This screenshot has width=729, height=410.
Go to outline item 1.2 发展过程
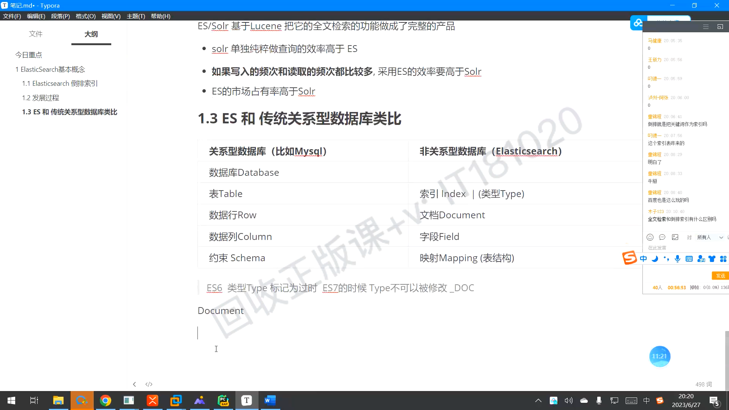click(41, 98)
